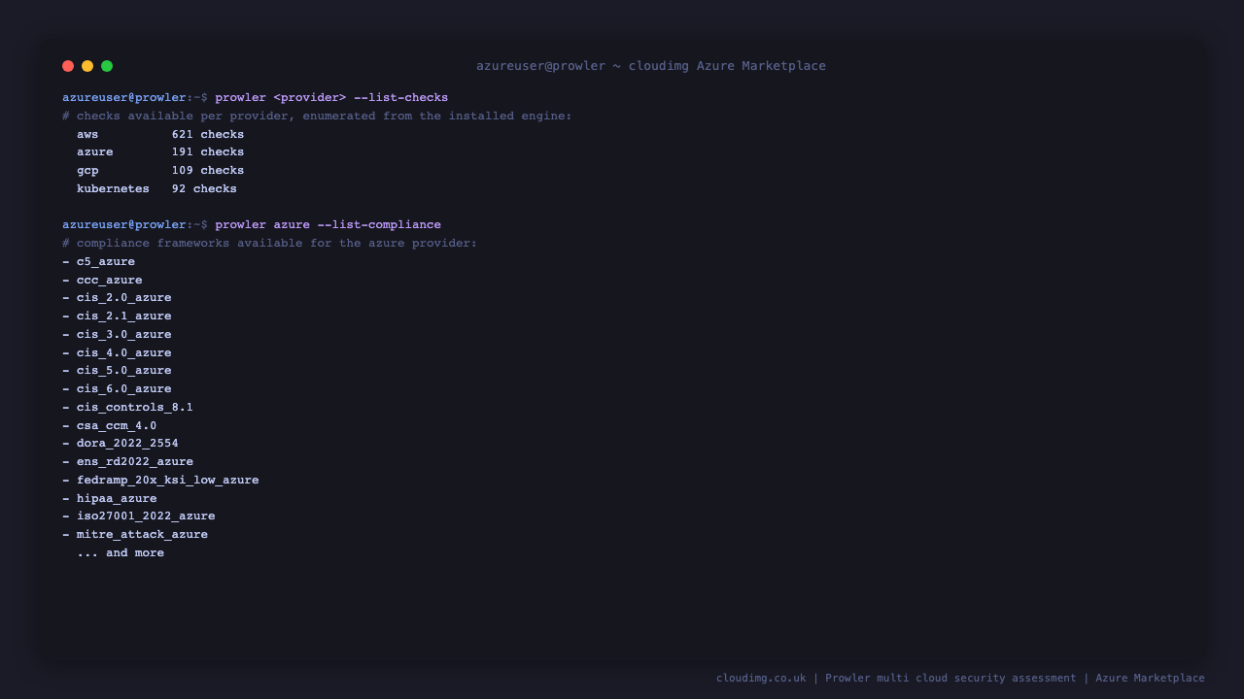The image size is (1244, 699).
Task: Select the 'mitre_attack_azure' framework entry
Action: (135, 535)
